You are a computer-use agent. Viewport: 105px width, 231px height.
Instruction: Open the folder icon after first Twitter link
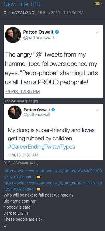tap(38, 177)
